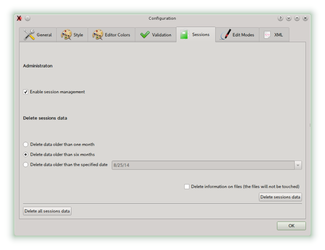This screenshot has height=250, width=325.
Task: Click the 8/25/14 date field
Action: point(203,165)
